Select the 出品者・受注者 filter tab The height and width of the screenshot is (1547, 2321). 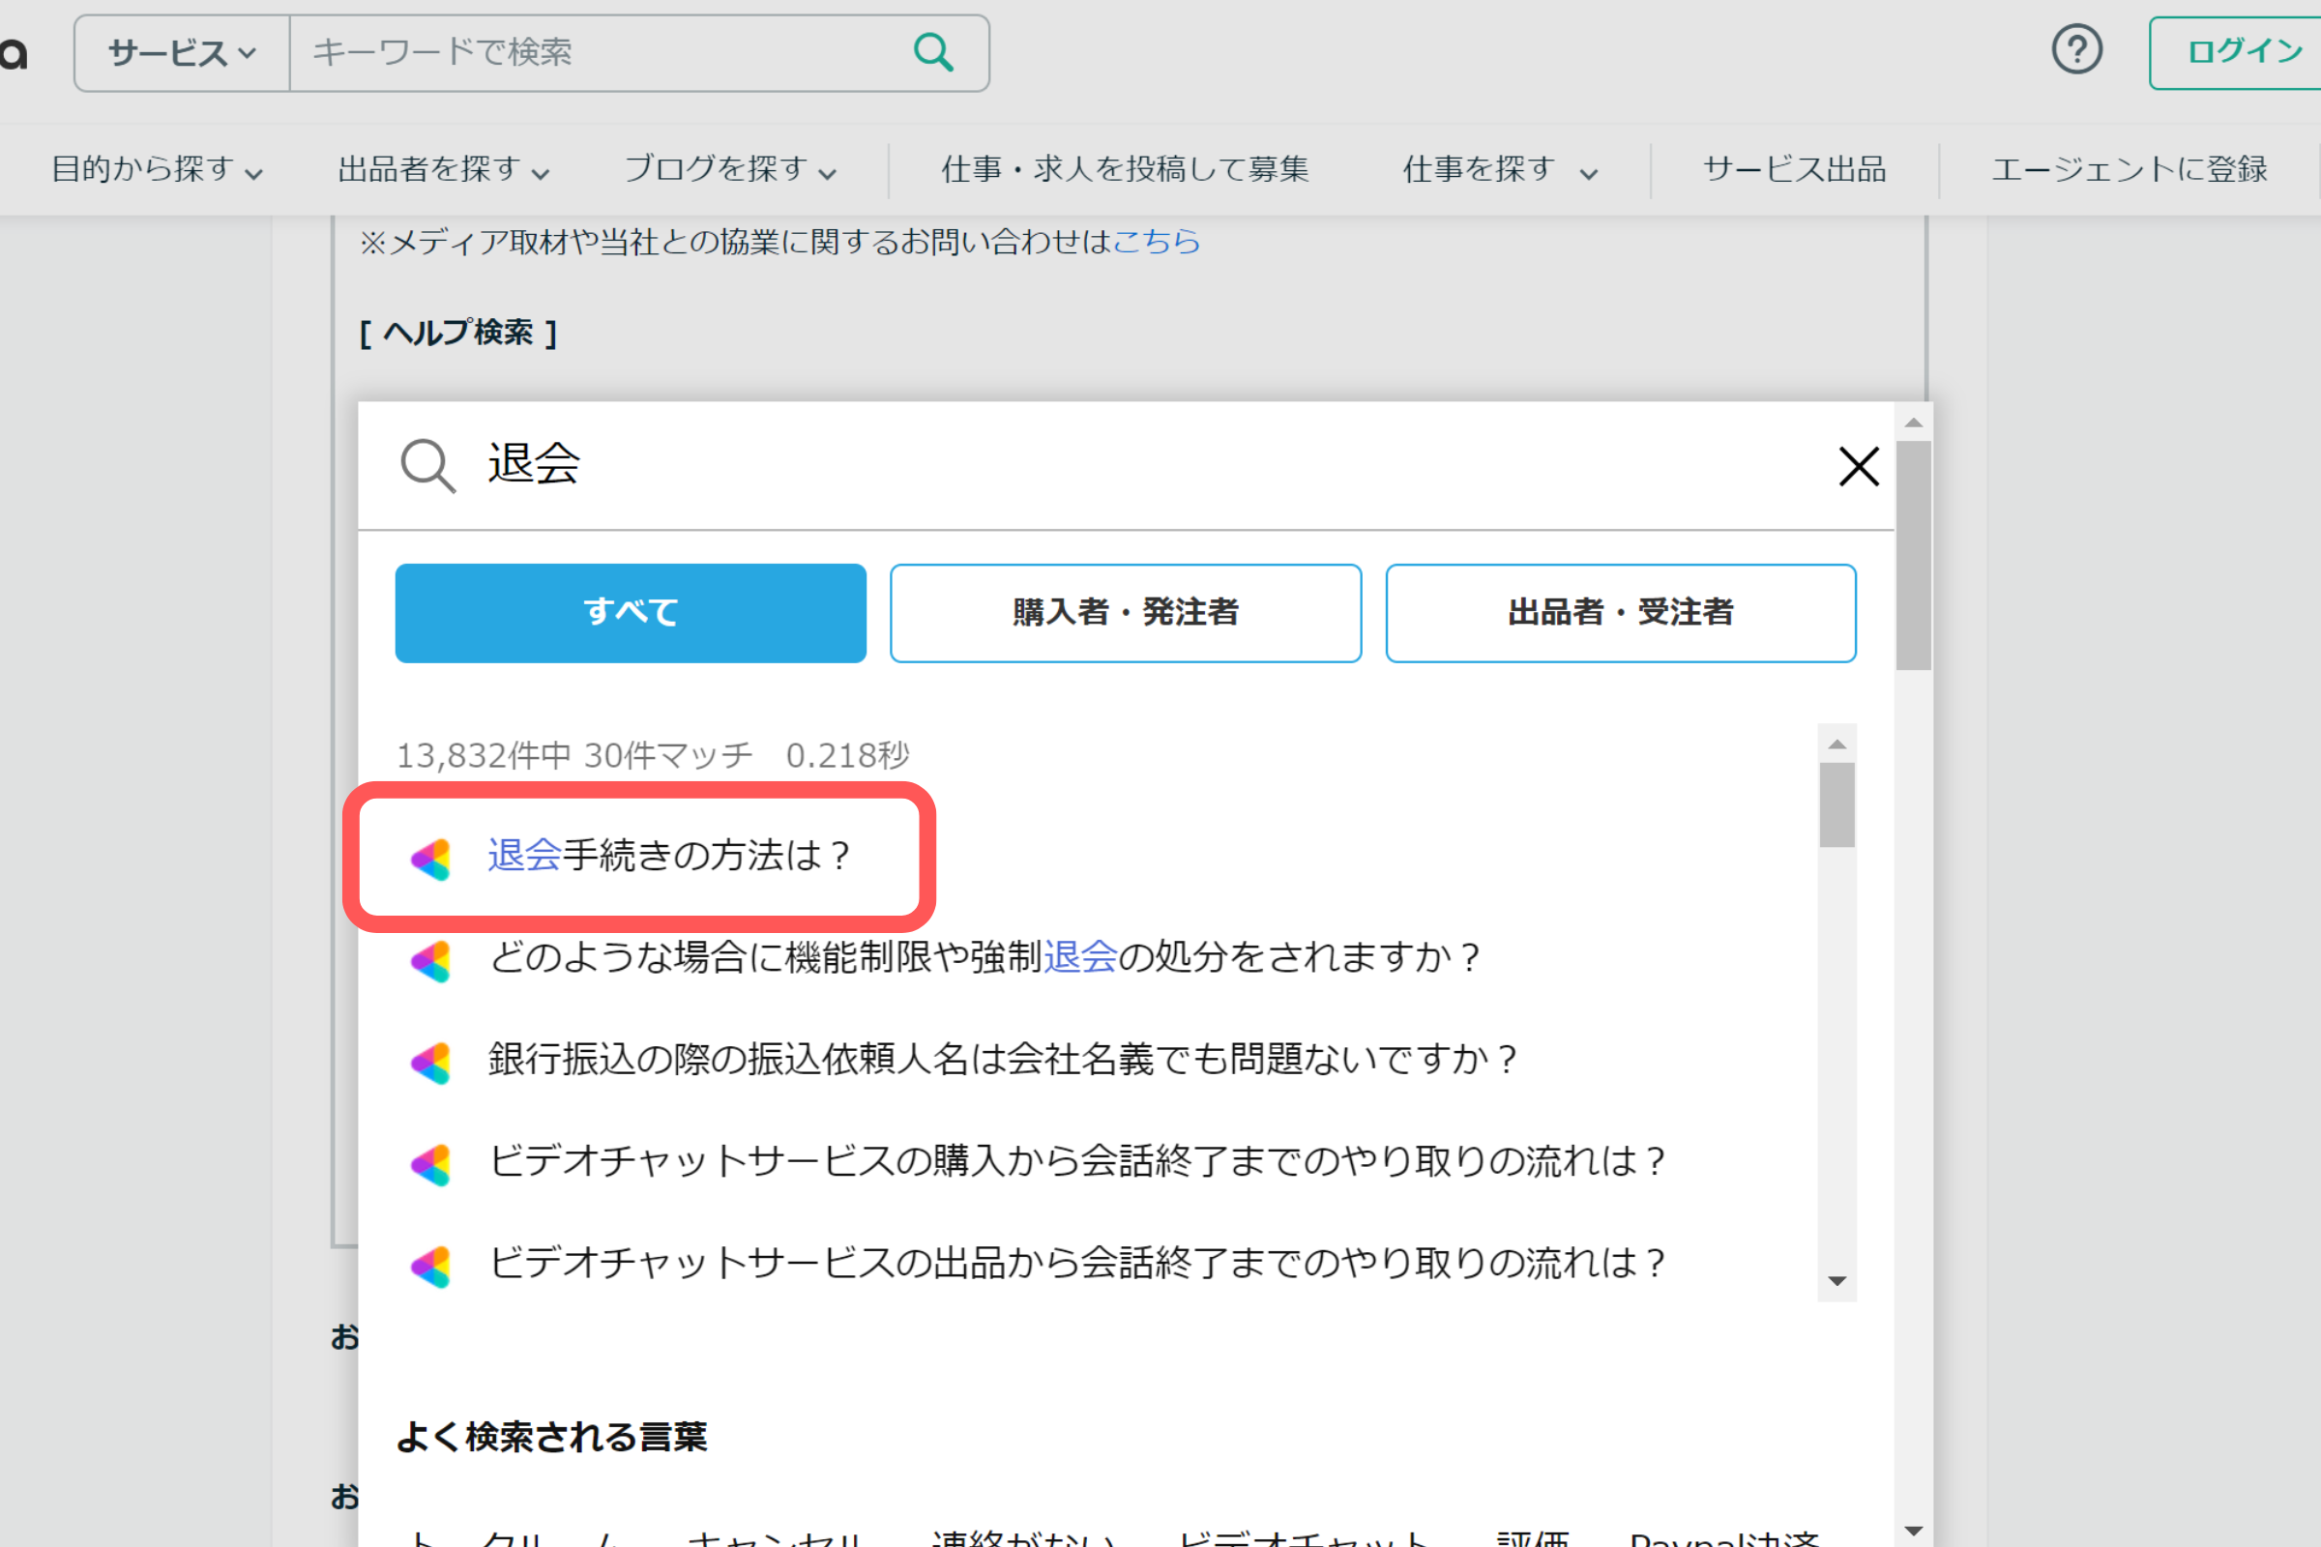point(1621,613)
